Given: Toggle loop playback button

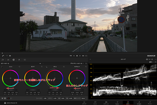Looking at the screenshot, I should click(x=86, y=55).
